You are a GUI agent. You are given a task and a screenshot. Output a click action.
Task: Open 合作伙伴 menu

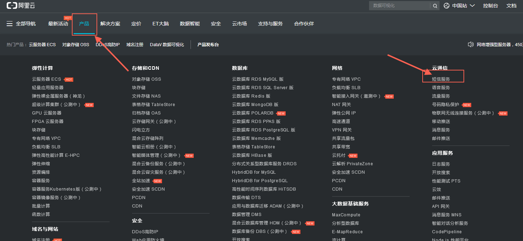(x=304, y=24)
